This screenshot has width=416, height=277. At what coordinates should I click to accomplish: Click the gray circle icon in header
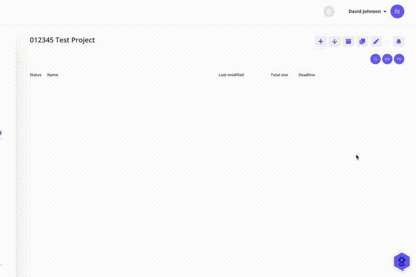[x=329, y=12]
